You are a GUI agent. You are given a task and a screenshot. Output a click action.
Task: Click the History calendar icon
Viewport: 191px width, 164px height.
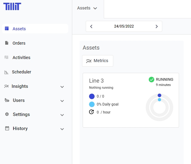(x=7, y=129)
